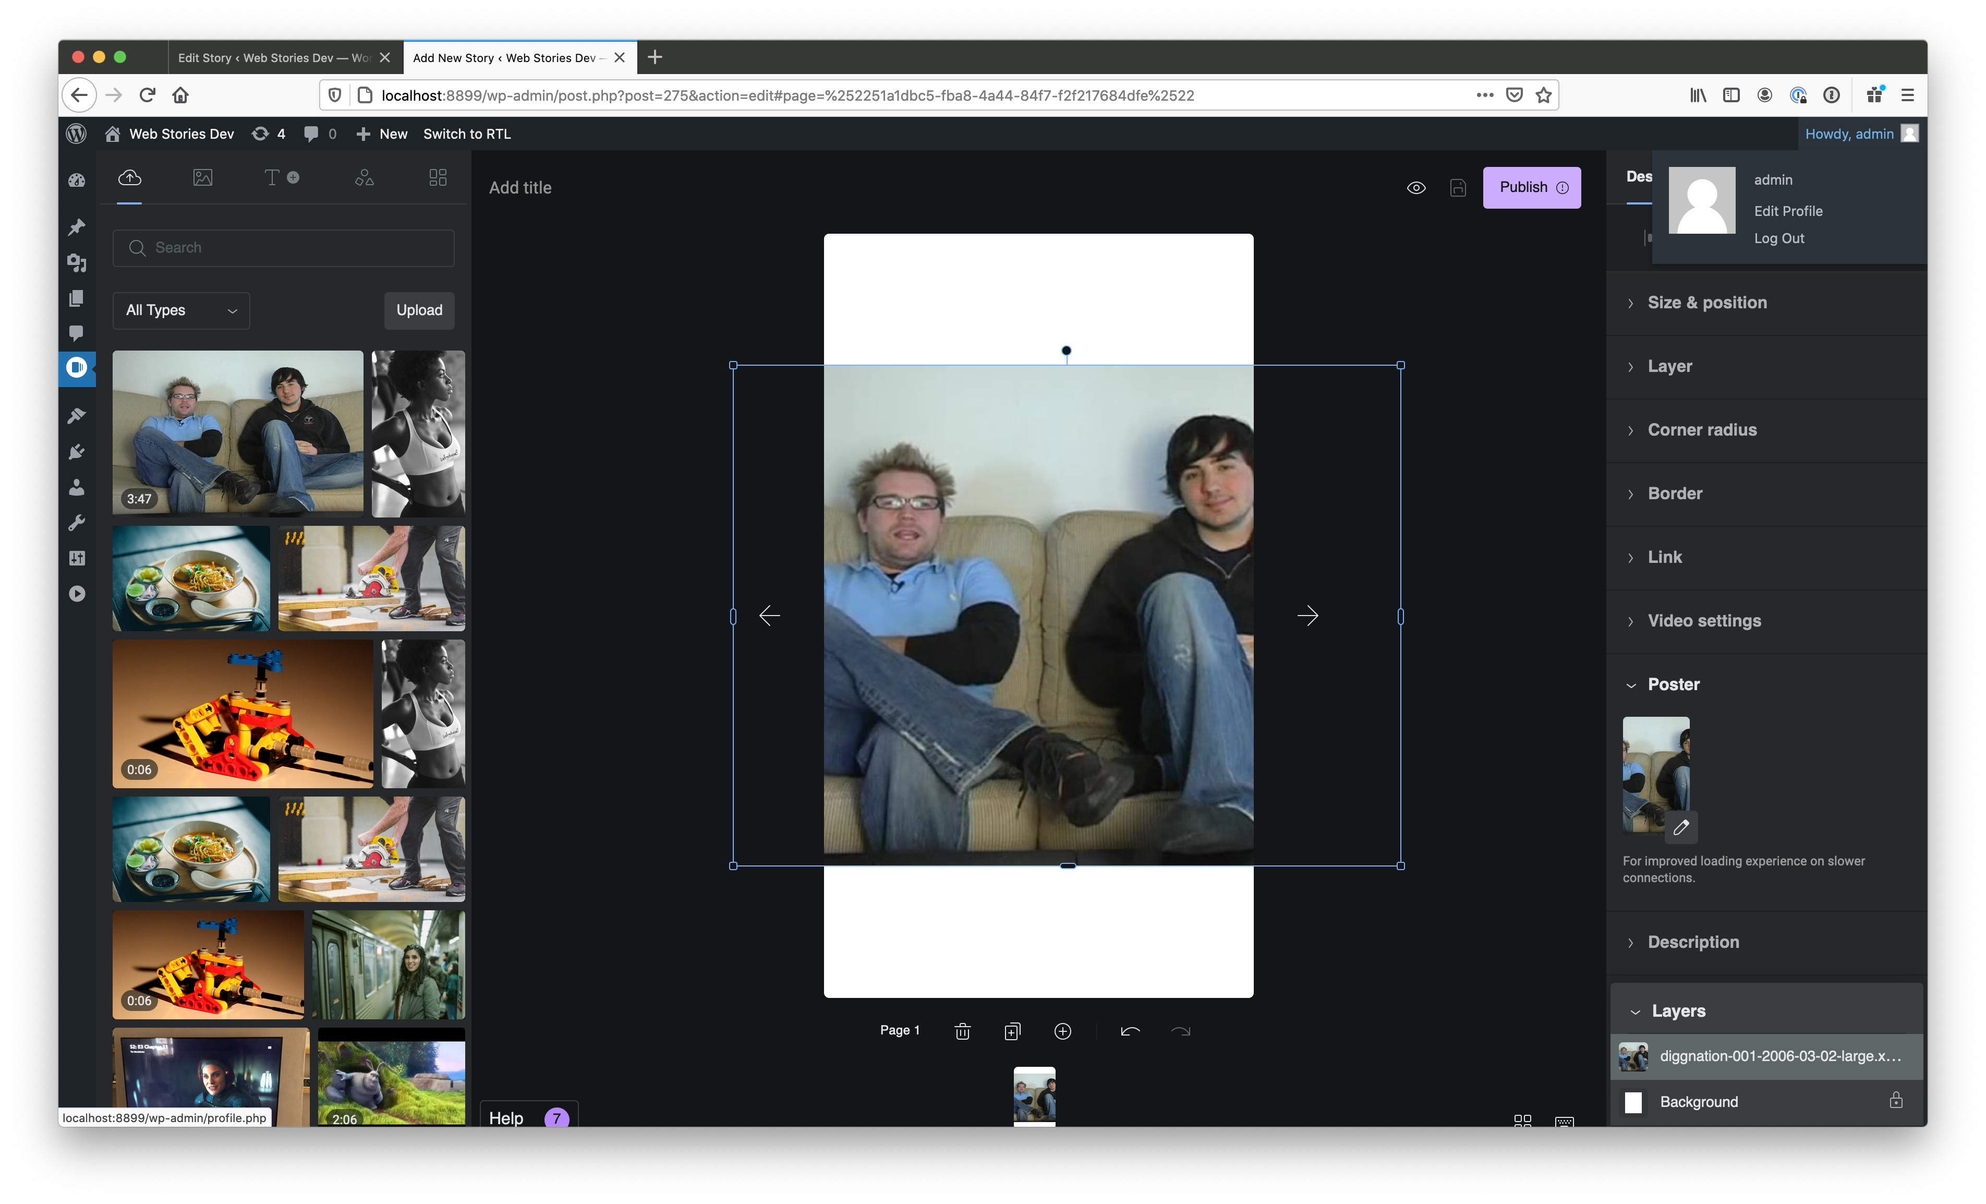Click the undo arrow

[x=1130, y=1031]
